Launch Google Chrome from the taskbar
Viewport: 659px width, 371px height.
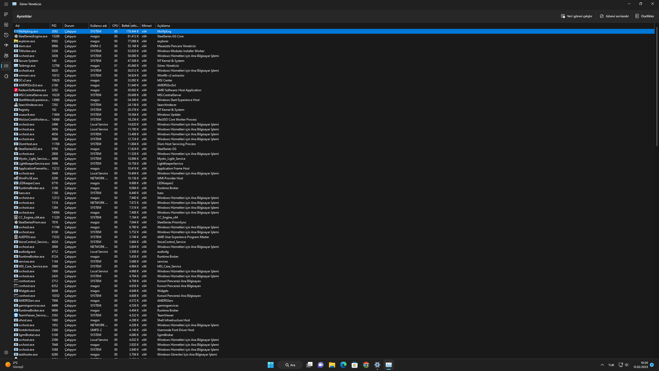pyautogui.click(x=366, y=365)
